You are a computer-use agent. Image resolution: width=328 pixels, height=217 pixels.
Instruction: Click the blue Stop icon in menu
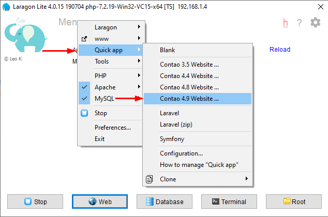pos(84,113)
